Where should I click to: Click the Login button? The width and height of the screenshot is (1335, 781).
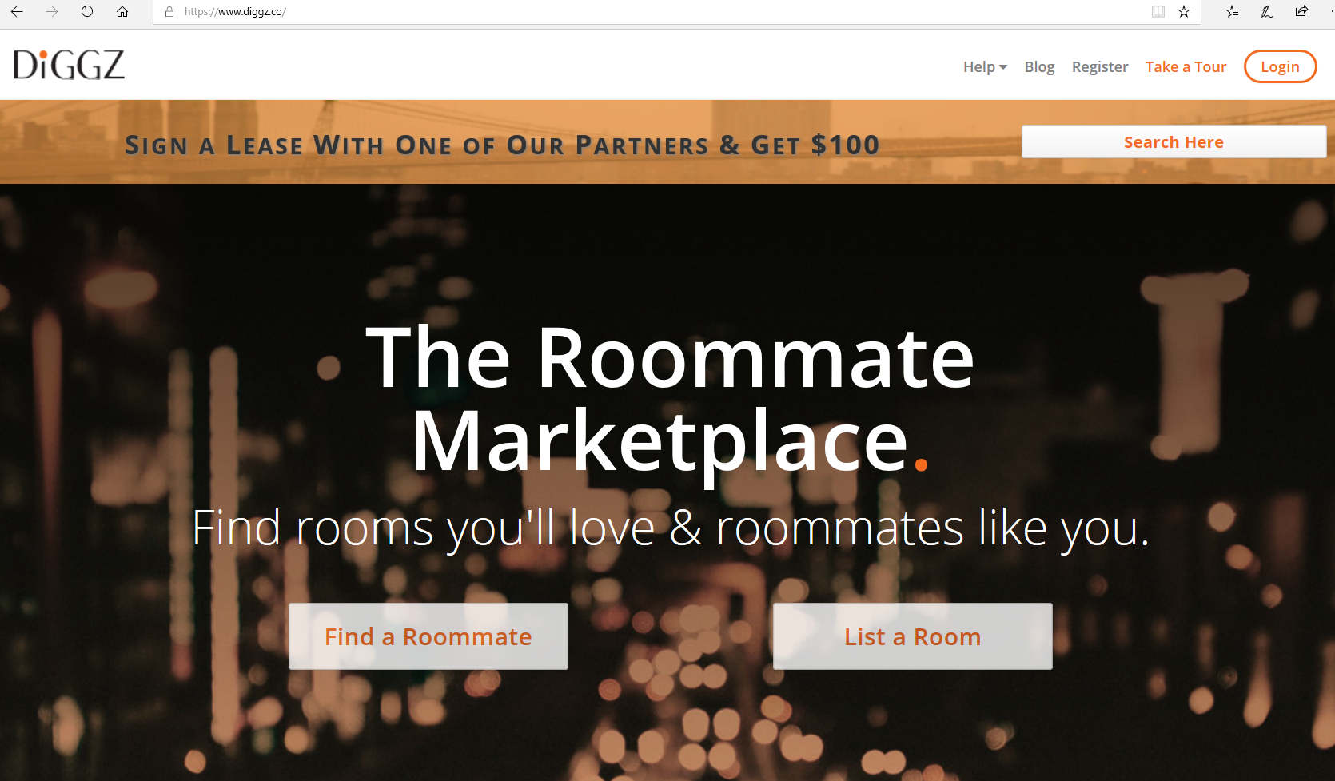point(1280,66)
